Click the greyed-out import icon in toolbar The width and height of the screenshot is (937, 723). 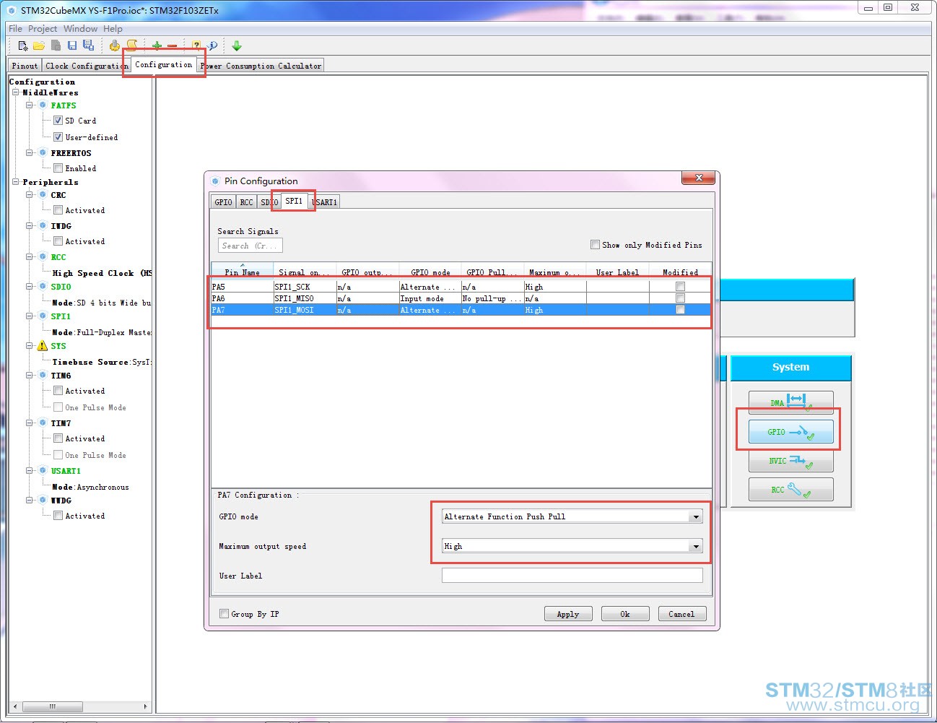[x=56, y=46]
